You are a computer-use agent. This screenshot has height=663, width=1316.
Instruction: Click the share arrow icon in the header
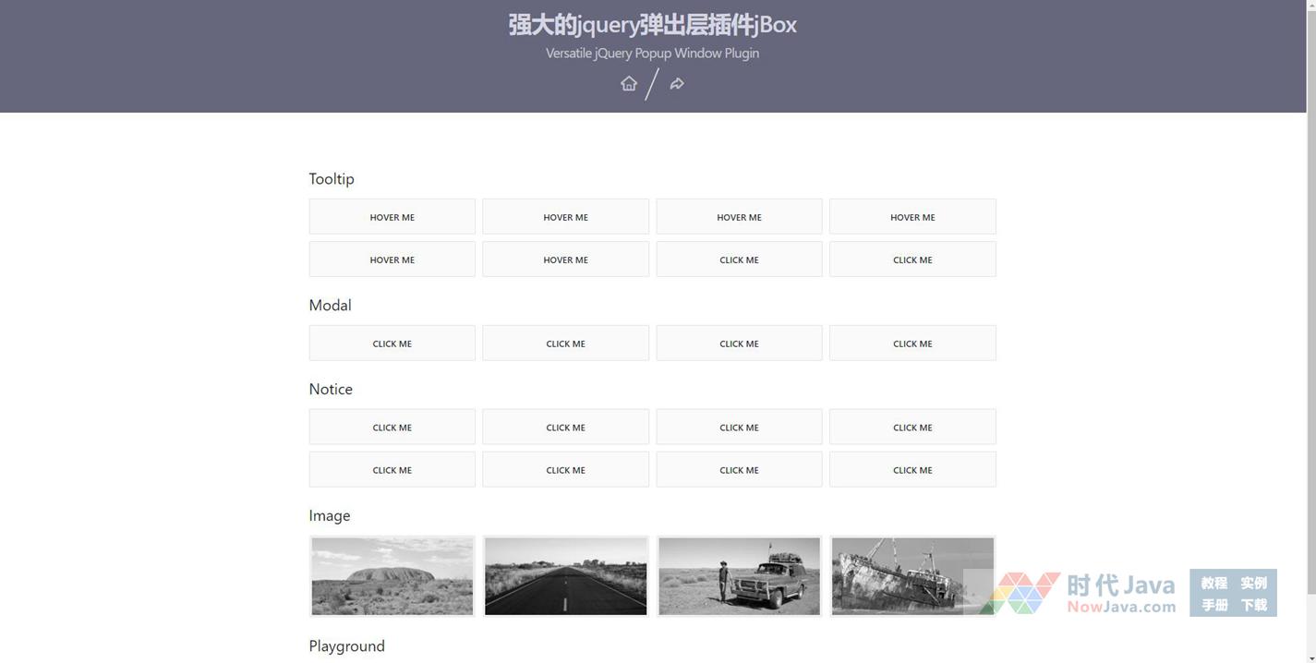(677, 84)
